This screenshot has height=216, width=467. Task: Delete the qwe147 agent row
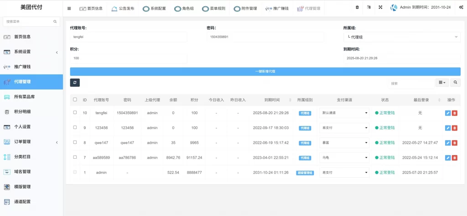pos(455,143)
